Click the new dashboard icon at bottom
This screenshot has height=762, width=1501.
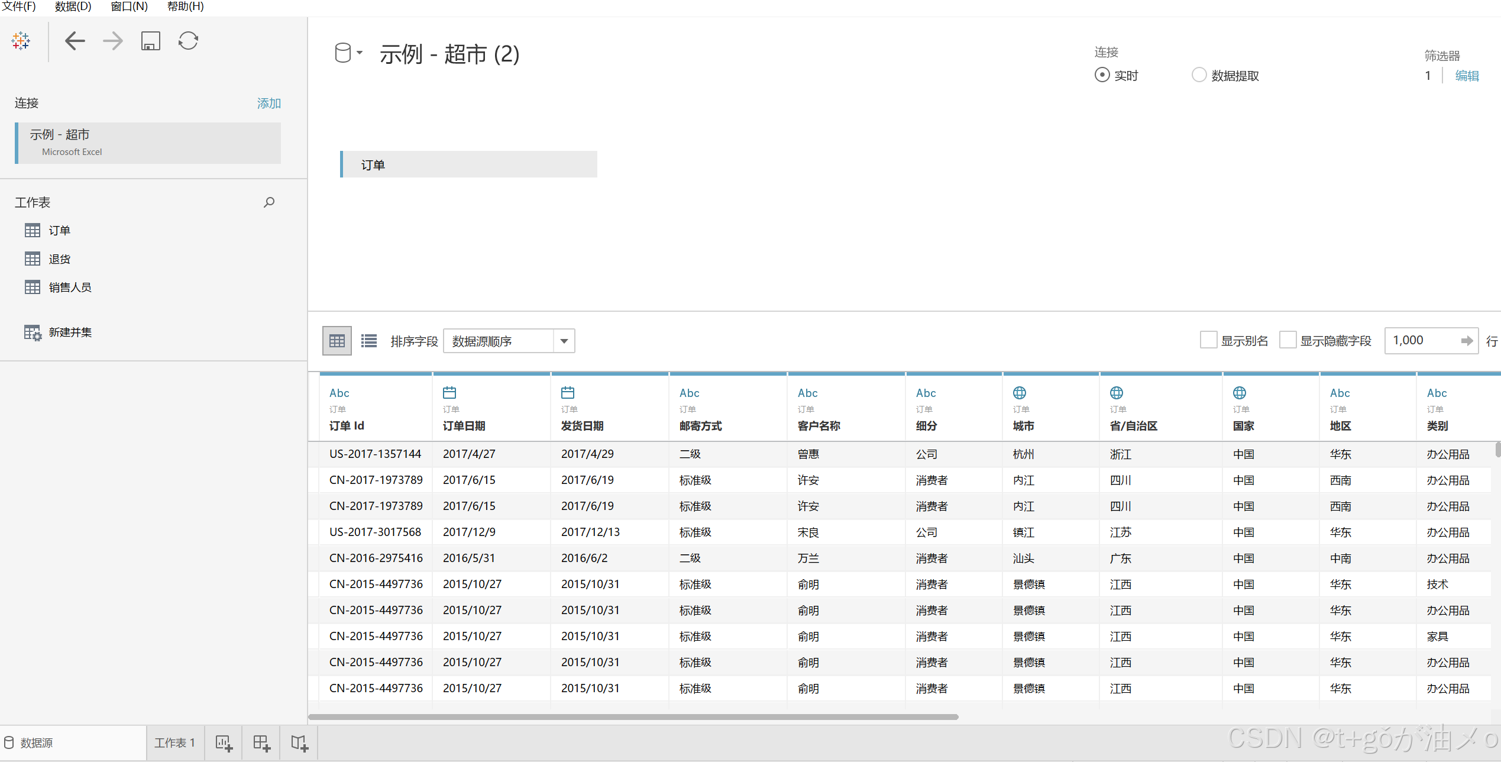[261, 743]
